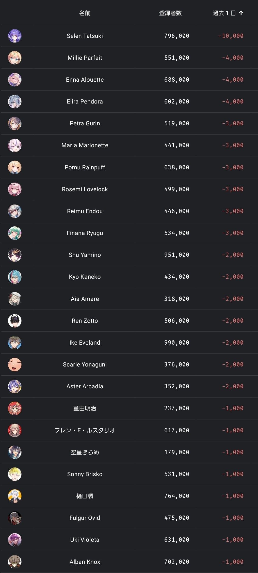The image size is (258, 573).
Task: Click Ike Eveland's 990,000 subscriber count
Action: (x=176, y=343)
